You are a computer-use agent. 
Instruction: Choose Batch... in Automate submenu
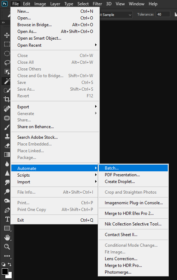[133, 168]
